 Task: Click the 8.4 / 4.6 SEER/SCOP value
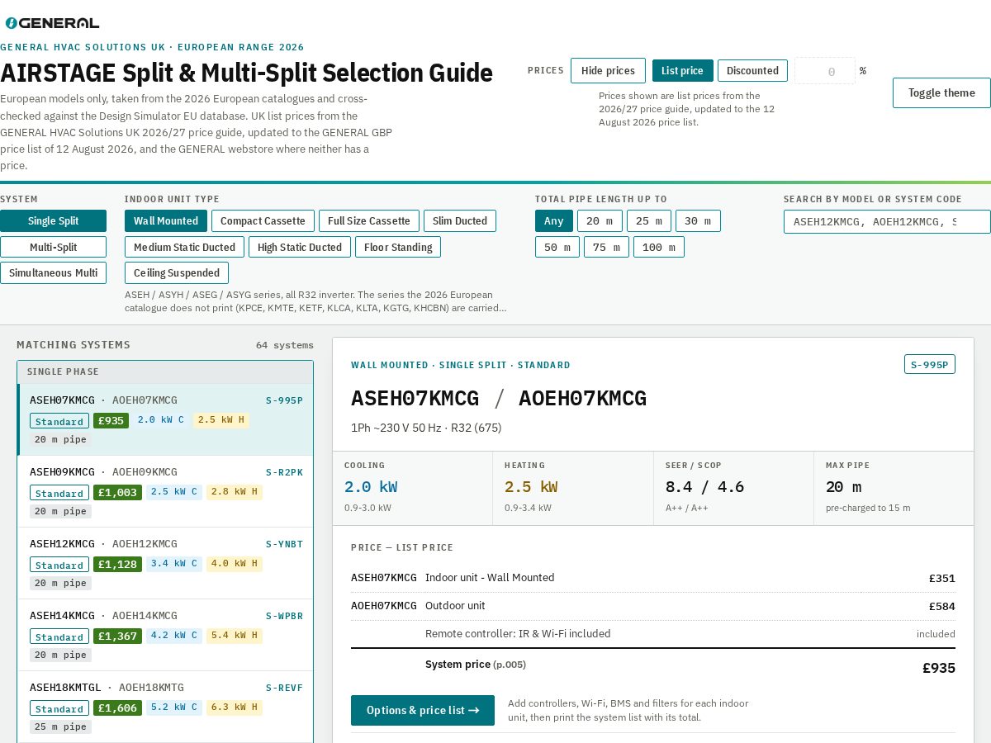pyautogui.click(x=704, y=487)
